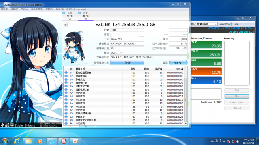Viewport: 259px width, 145px height.
Task: Click the previous-disk arrow beside the EZLINK title
Action: coord(66,25)
